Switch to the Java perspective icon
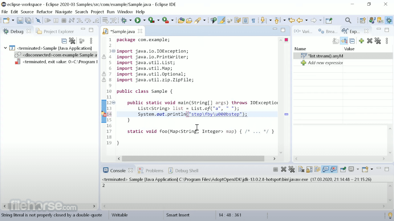The image size is (394, 221). pos(372,21)
